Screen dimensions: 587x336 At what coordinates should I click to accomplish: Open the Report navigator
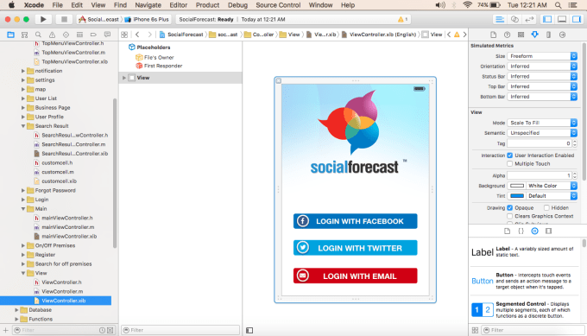pos(107,35)
